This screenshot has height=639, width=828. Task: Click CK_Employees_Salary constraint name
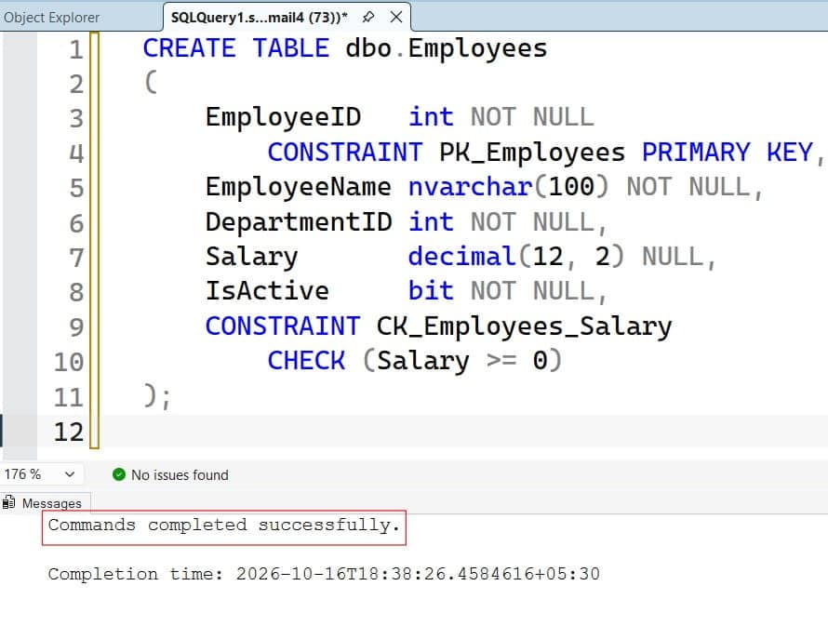point(525,326)
